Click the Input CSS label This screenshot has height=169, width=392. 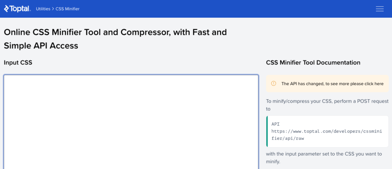18,62
